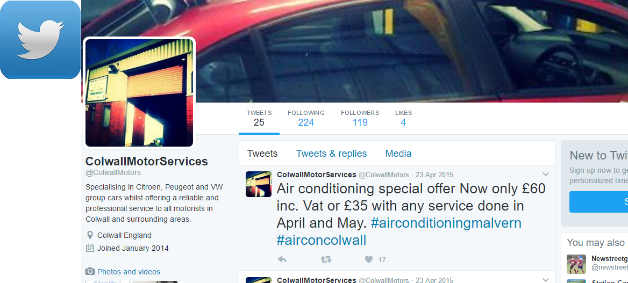Open the #airconditioningmalvern hashtag
Image resolution: width=628 pixels, height=283 pixels.
coord(446,223)
